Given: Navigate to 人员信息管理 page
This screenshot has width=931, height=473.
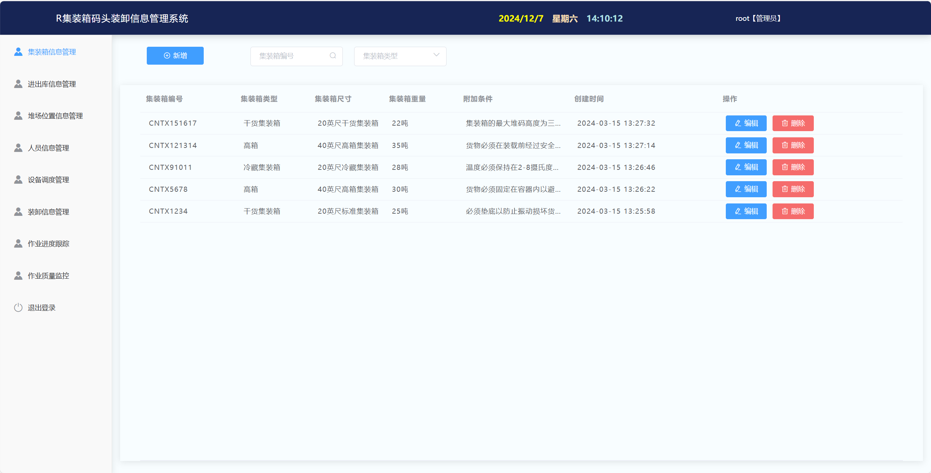Looking at the screenshot, I should pyautogui.click(x=48, y=148).
